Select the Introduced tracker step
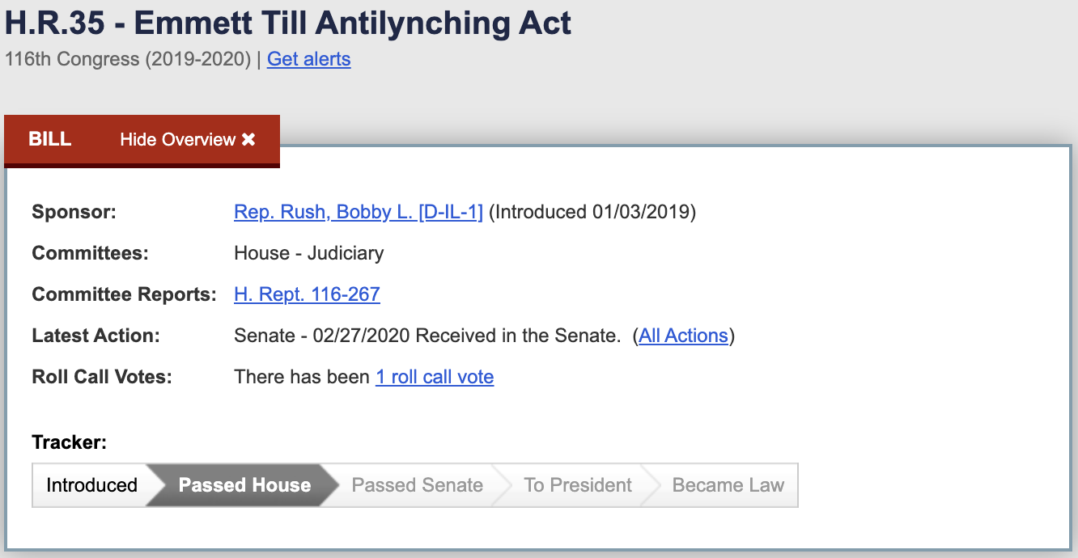The image size is (1078, 558). [91, 485]
